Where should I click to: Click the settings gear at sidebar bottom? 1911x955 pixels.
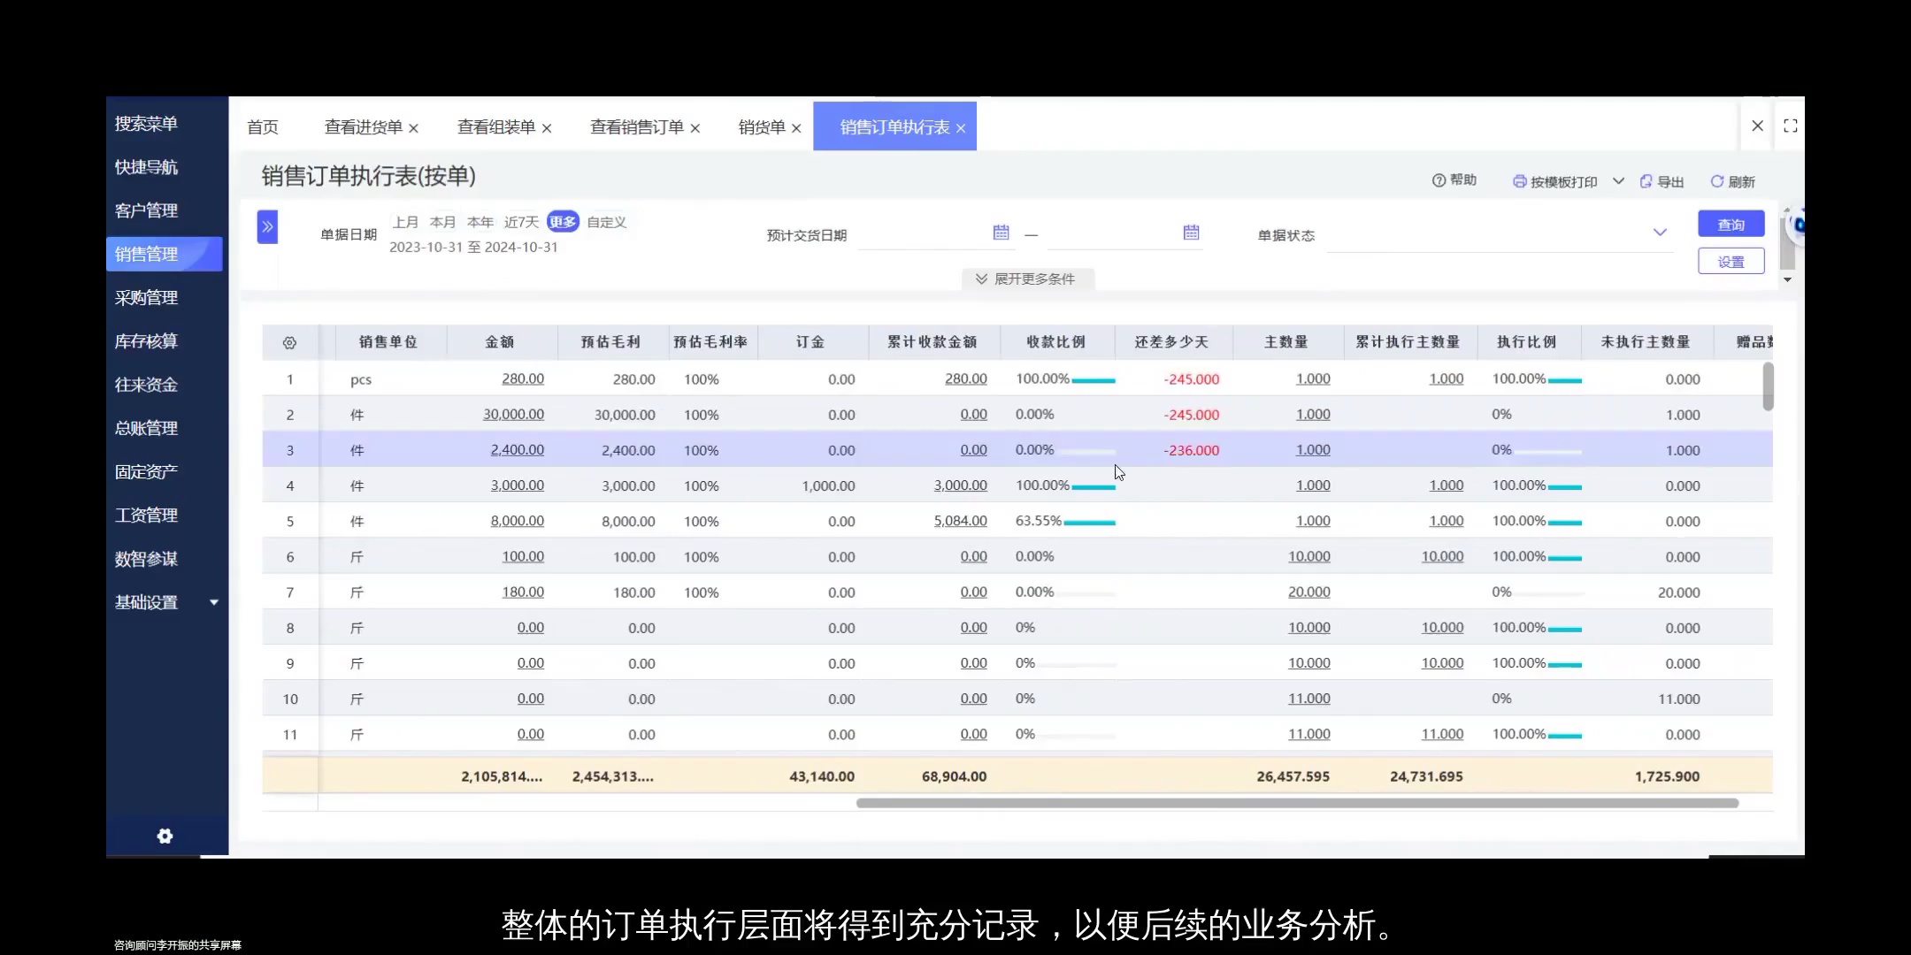[x=165, y=836]
